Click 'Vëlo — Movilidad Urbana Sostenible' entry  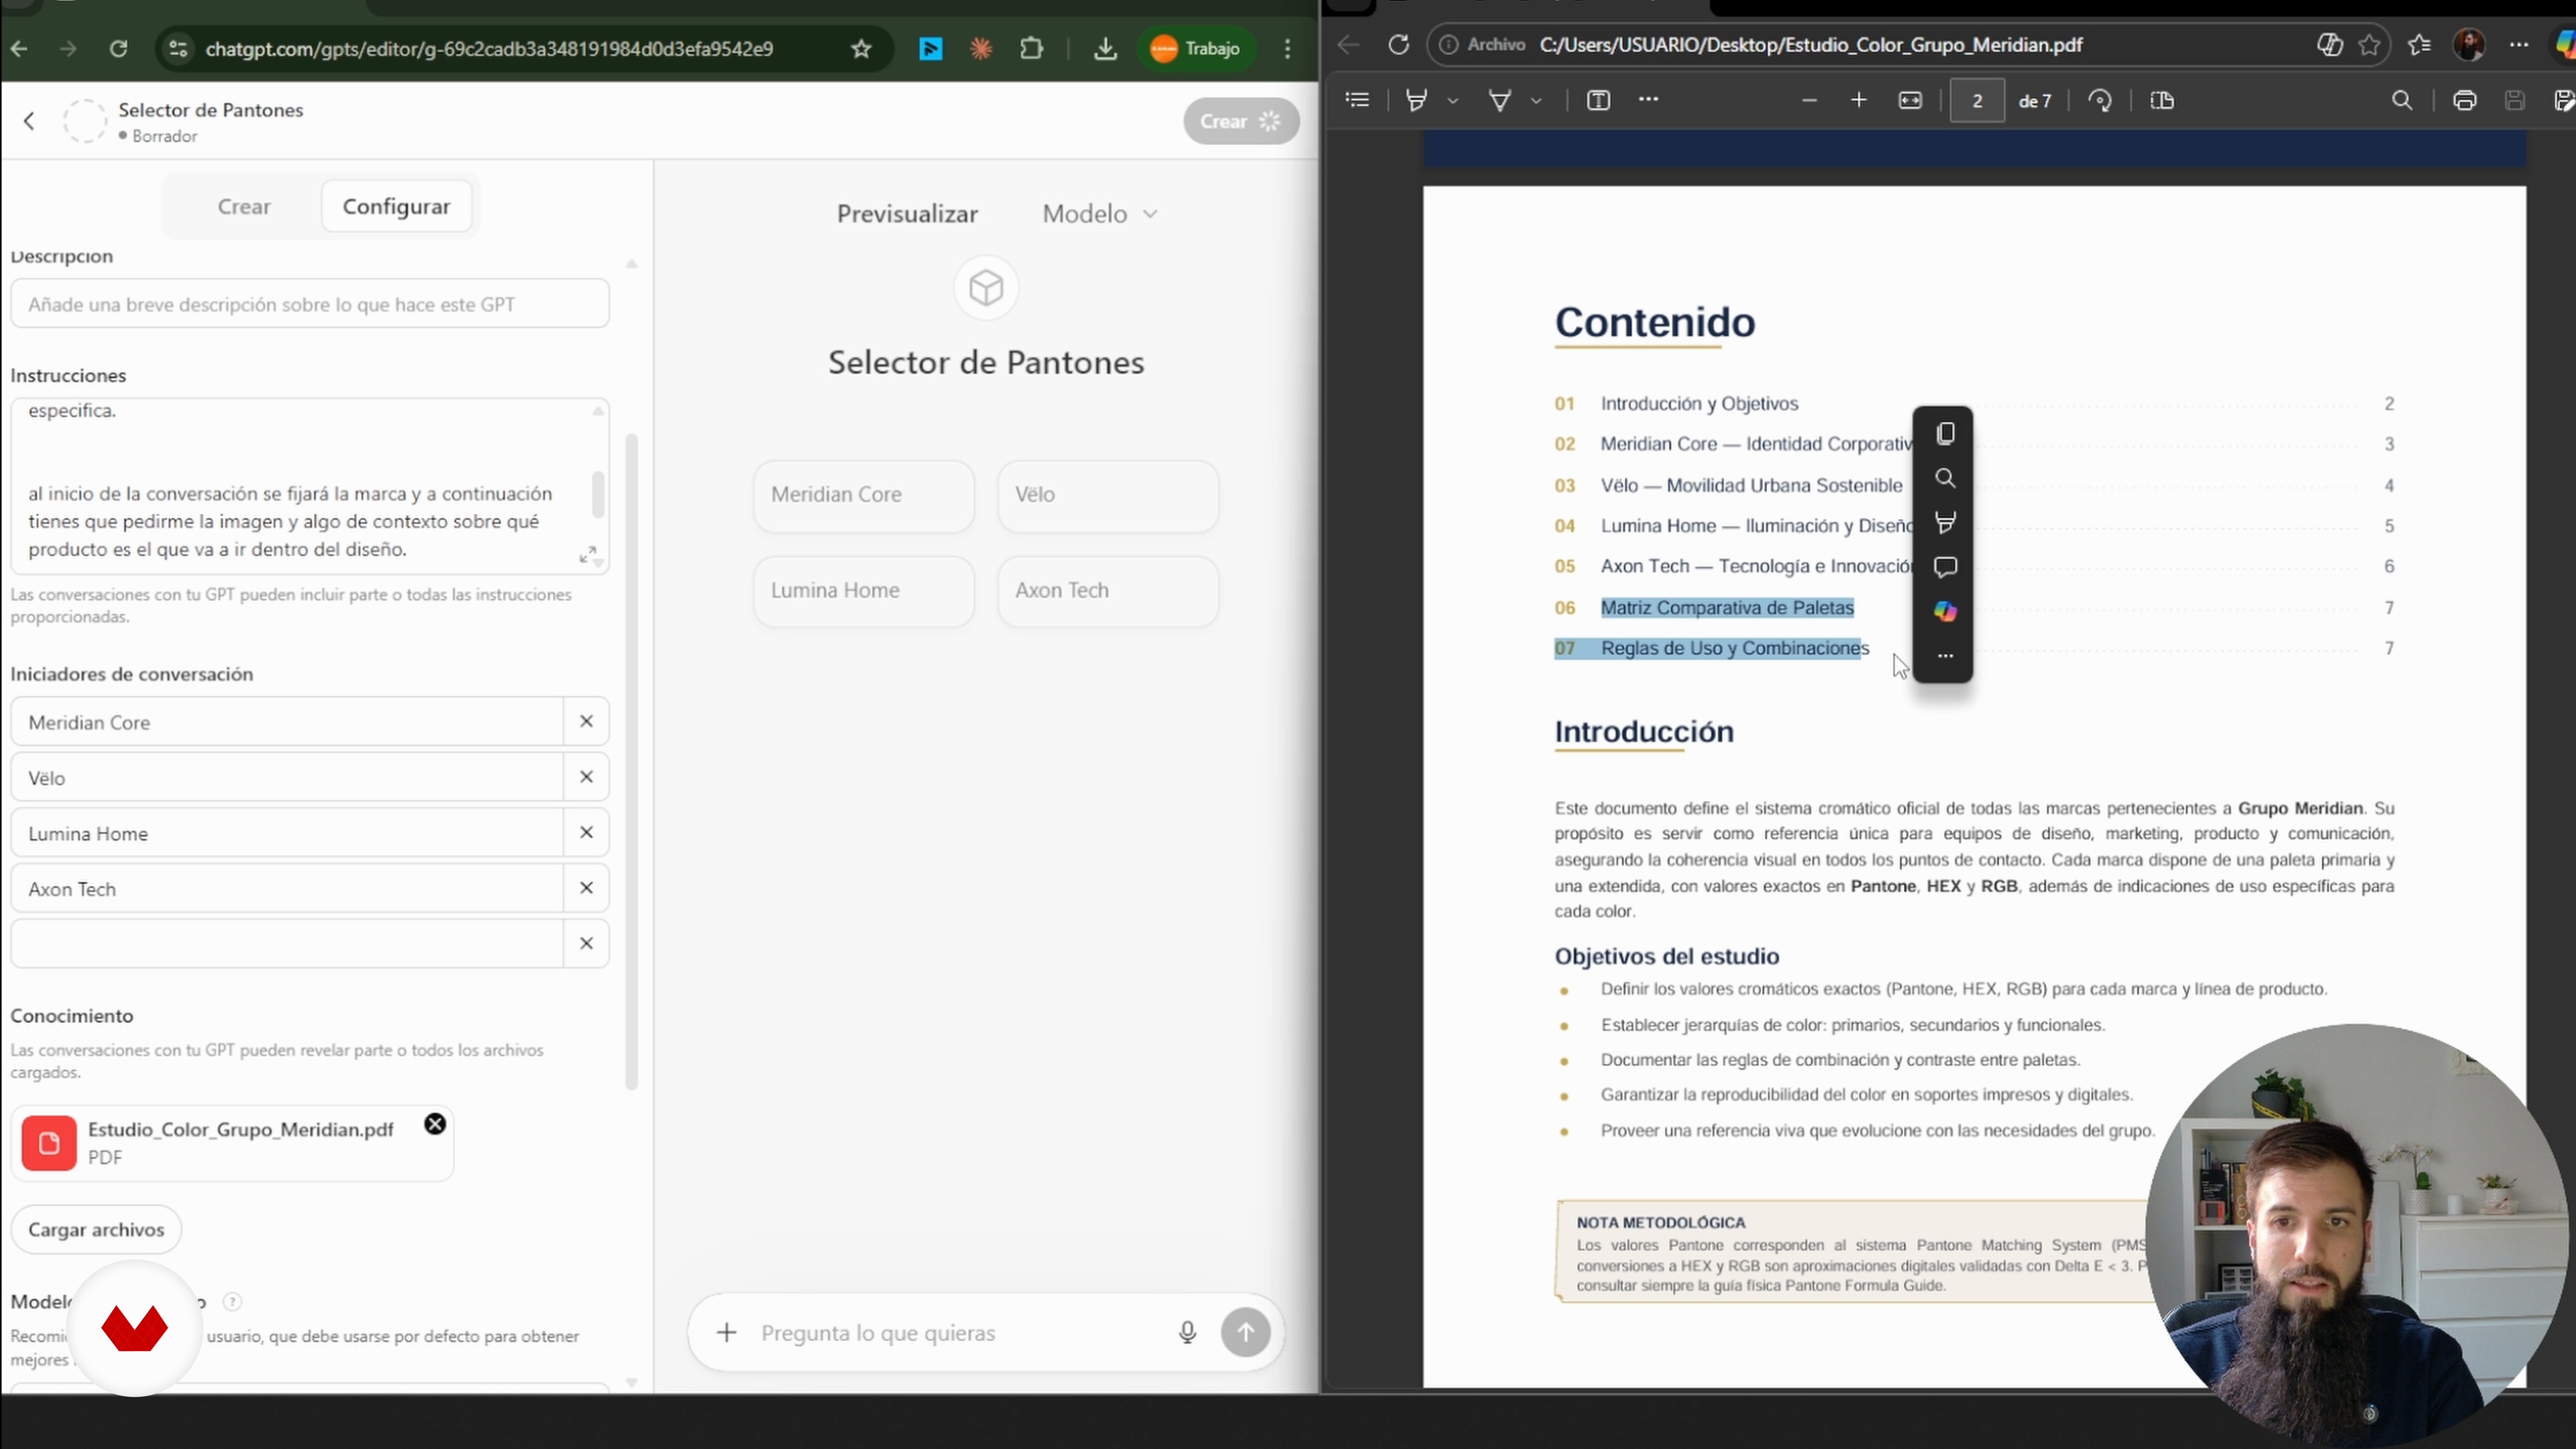(x=1751, y=486)
